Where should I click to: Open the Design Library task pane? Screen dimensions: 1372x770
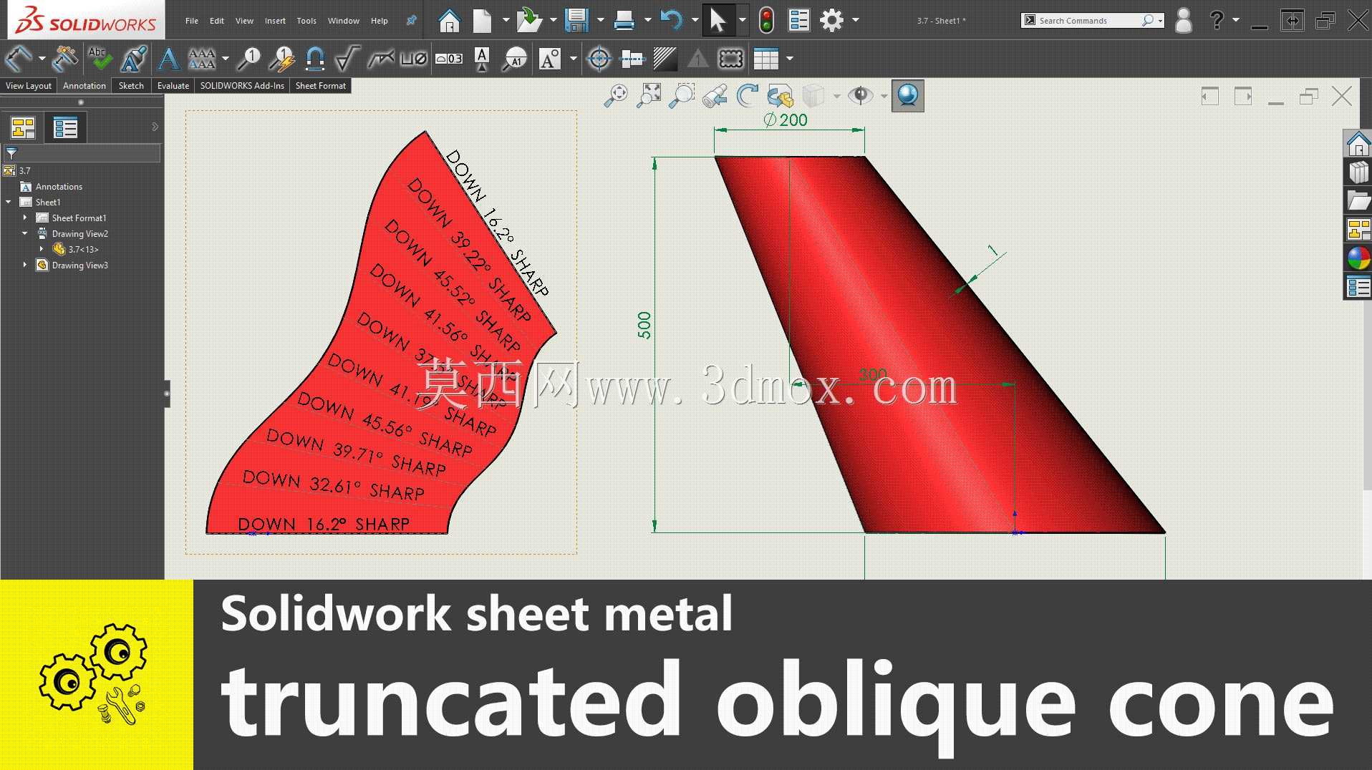tap(1358, 172)
